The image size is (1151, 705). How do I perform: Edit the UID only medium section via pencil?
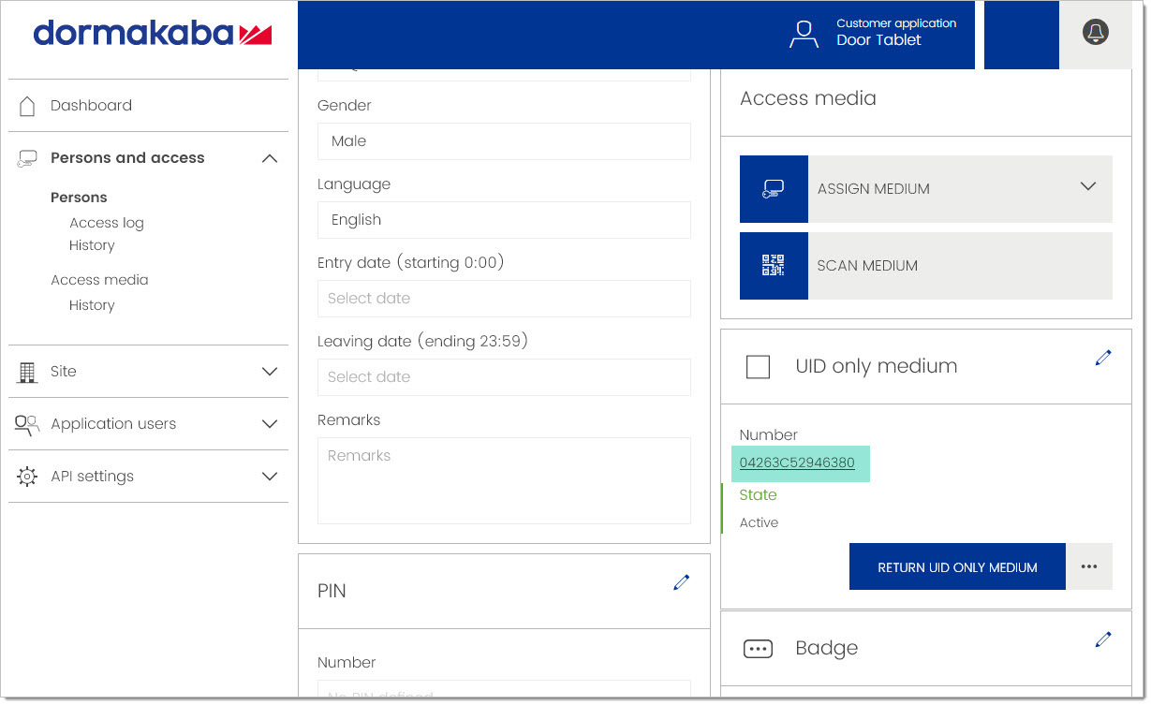pos(1103,358)
